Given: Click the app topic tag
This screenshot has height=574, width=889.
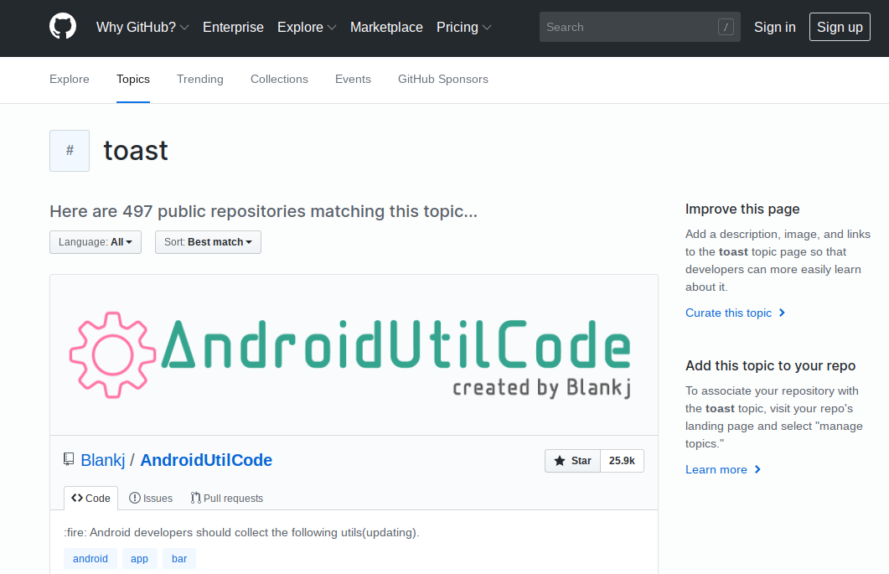Looking at the screenshot, I should (x=139, y=559).
